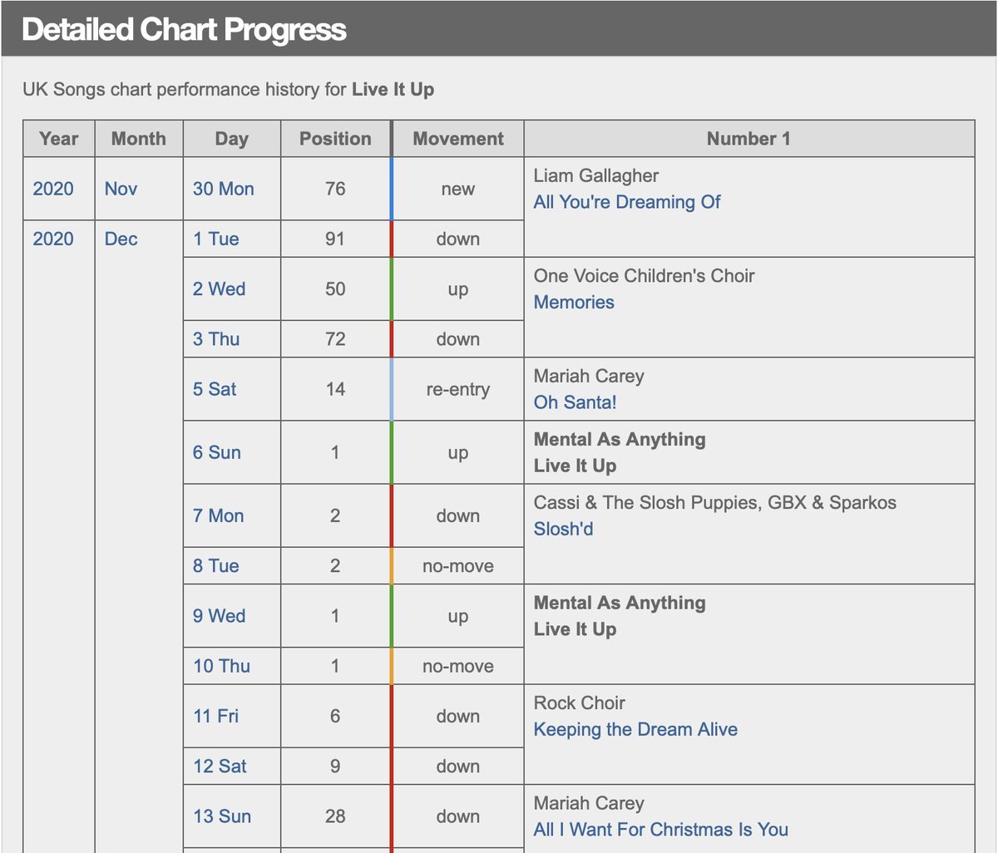Open the 12 Sat chart date

point(220,767)
